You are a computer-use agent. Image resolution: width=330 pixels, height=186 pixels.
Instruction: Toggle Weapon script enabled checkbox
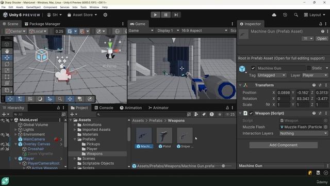pos(251,114)
